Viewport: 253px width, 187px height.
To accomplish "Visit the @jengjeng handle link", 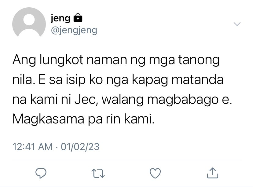I will pyautogui.click(x=74, y=30).
